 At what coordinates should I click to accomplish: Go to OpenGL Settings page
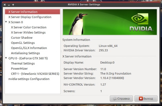[23, 43]
